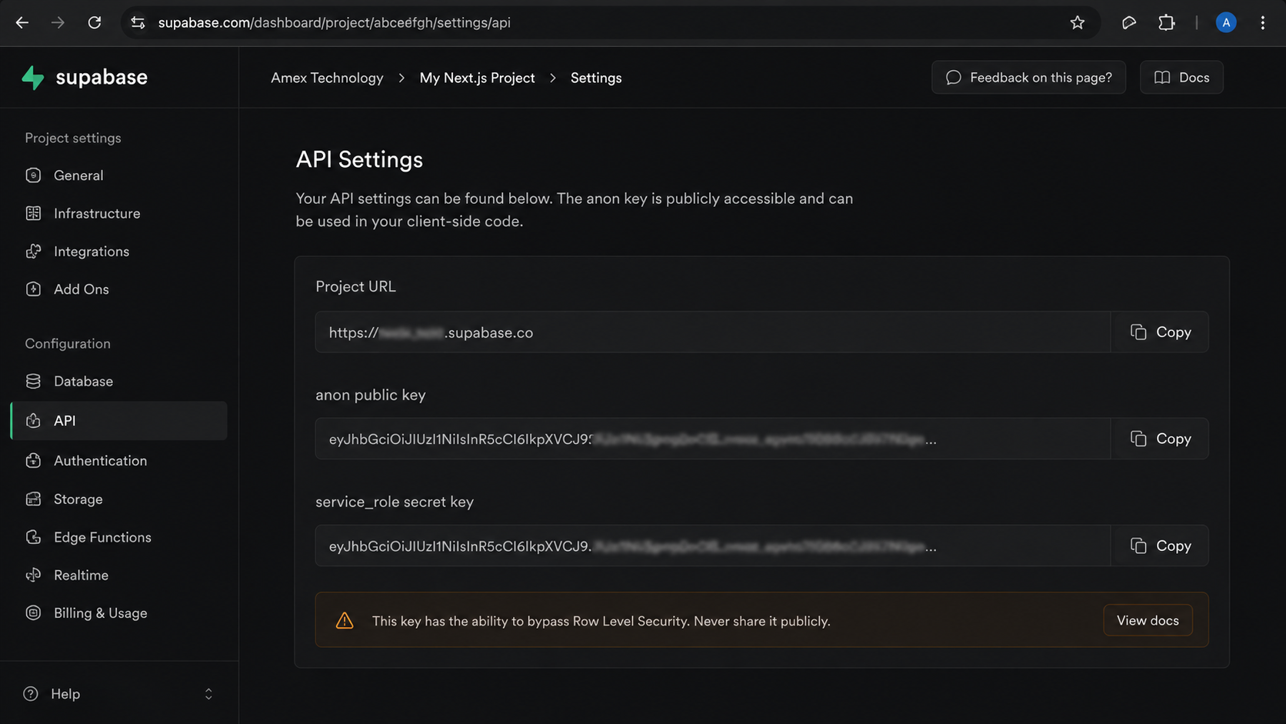The width and height of the screenshot is (1286, 724).
Task: Click the Add Ons icon
Action: 33,289
